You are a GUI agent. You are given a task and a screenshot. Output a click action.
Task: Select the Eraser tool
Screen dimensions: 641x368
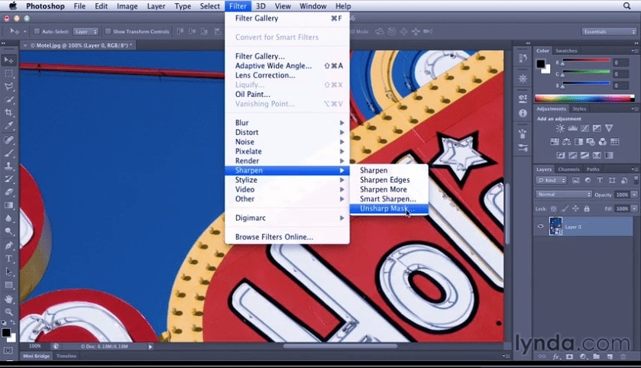[8, 192]
